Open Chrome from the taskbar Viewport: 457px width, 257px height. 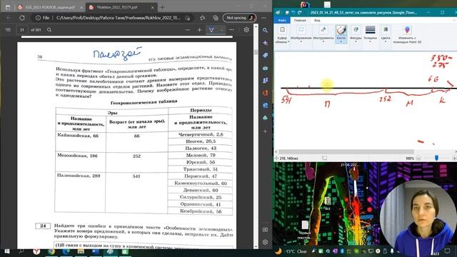coord(51,251)
